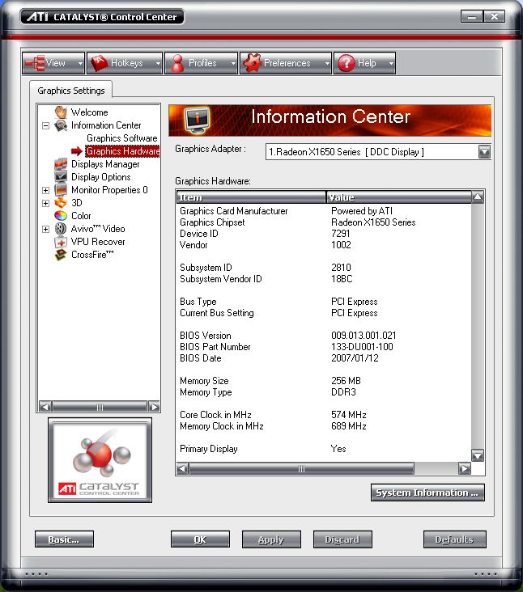Click the Item column header
This screenshot has width=523, height=592.
(x=251, y=197)
